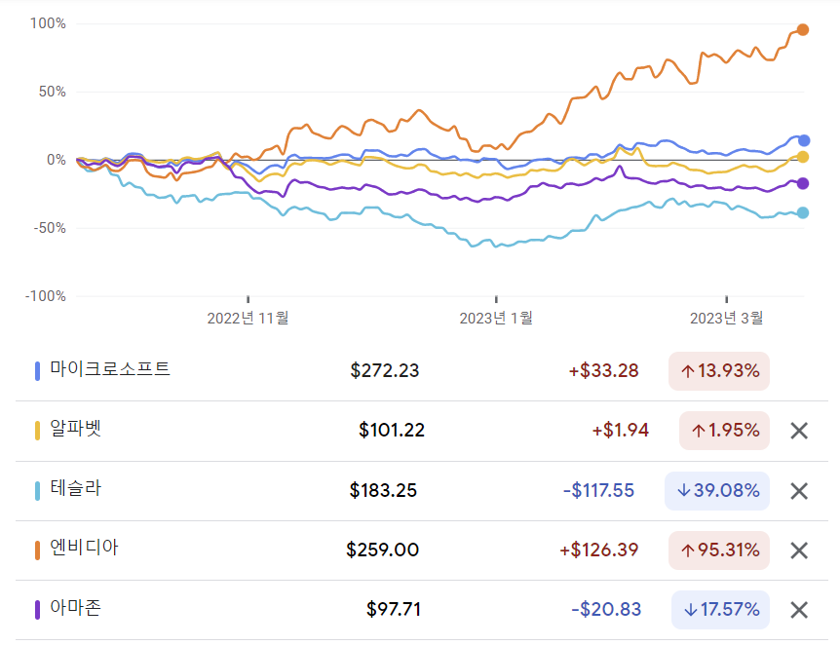Open the 마이크로소프트 stock name
The height and width of the screenshot is (645, 840).
110,368
